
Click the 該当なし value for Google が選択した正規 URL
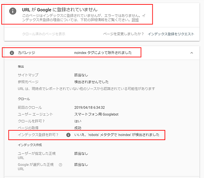point(81,165)
